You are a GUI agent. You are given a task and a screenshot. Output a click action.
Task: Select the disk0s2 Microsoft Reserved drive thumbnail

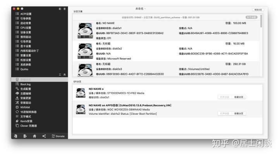click(x=85, y=51)
